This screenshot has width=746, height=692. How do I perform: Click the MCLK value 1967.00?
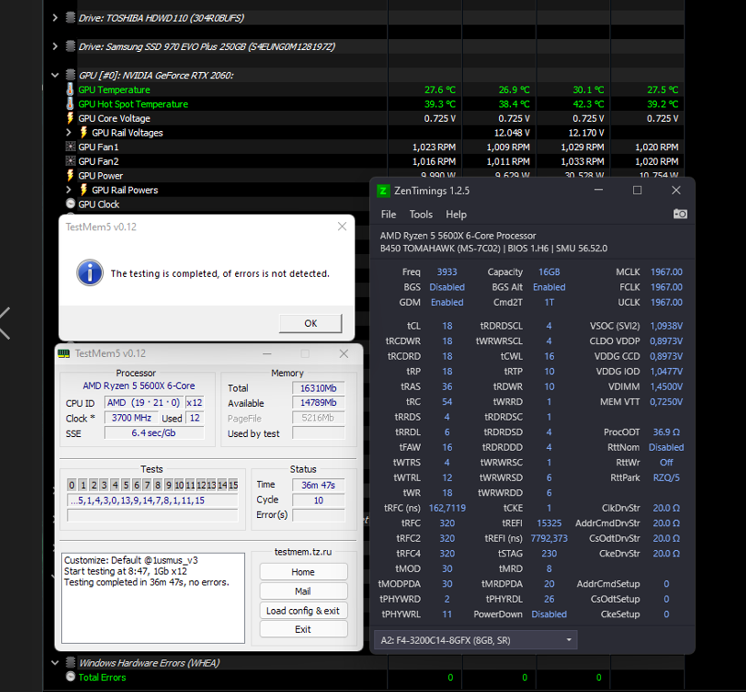tap(666, 272)
